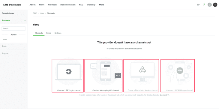Screen dimensions: 219x111
Task: Click the Blockchain Service monitor illustration
Action: pos(142,72)
